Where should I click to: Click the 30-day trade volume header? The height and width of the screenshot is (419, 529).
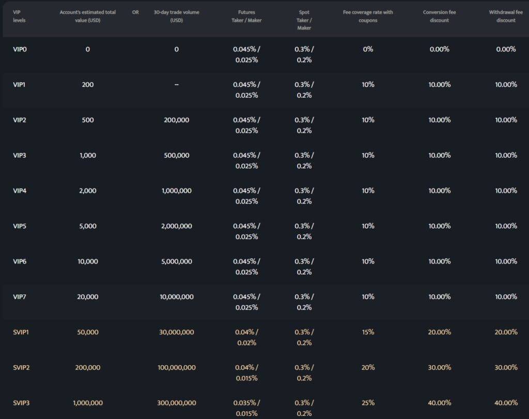177,16
